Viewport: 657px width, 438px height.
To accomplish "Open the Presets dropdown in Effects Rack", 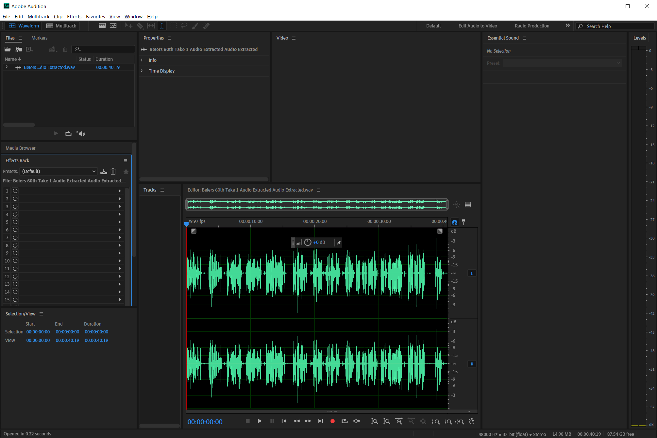I will (58, 171).
